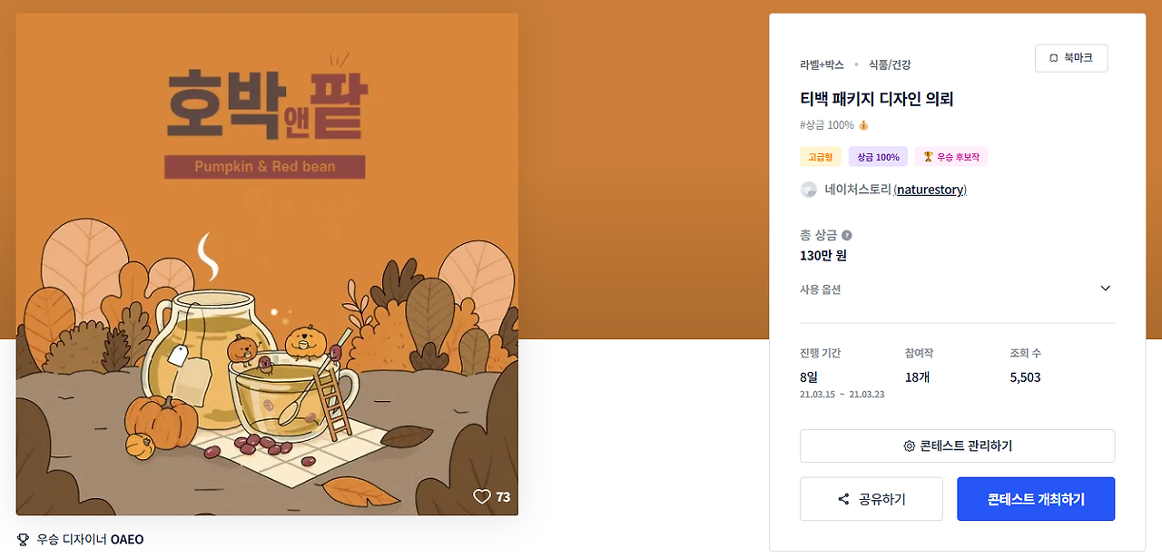Viewport: 1162px width, 558px height.
Task: Click the purple 상금 100% badge
Action: [x=878, y=157]
